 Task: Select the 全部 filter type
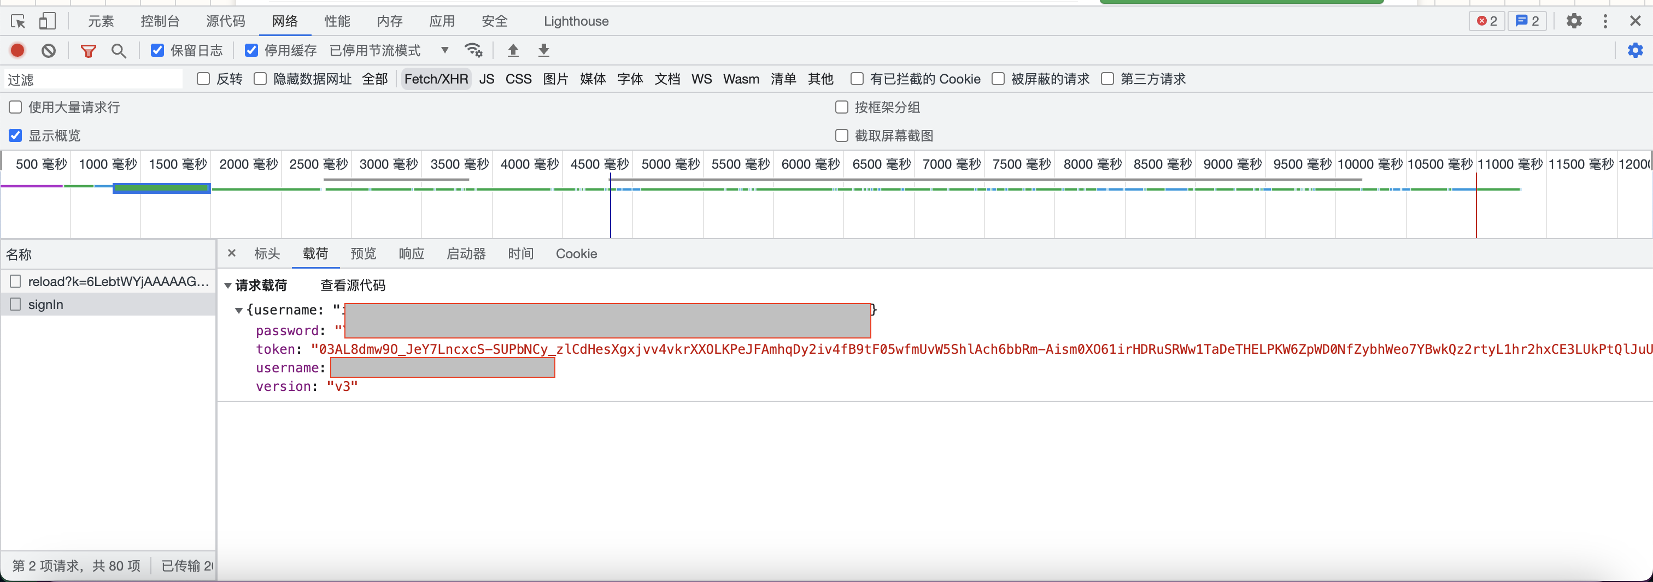(375, 79)
